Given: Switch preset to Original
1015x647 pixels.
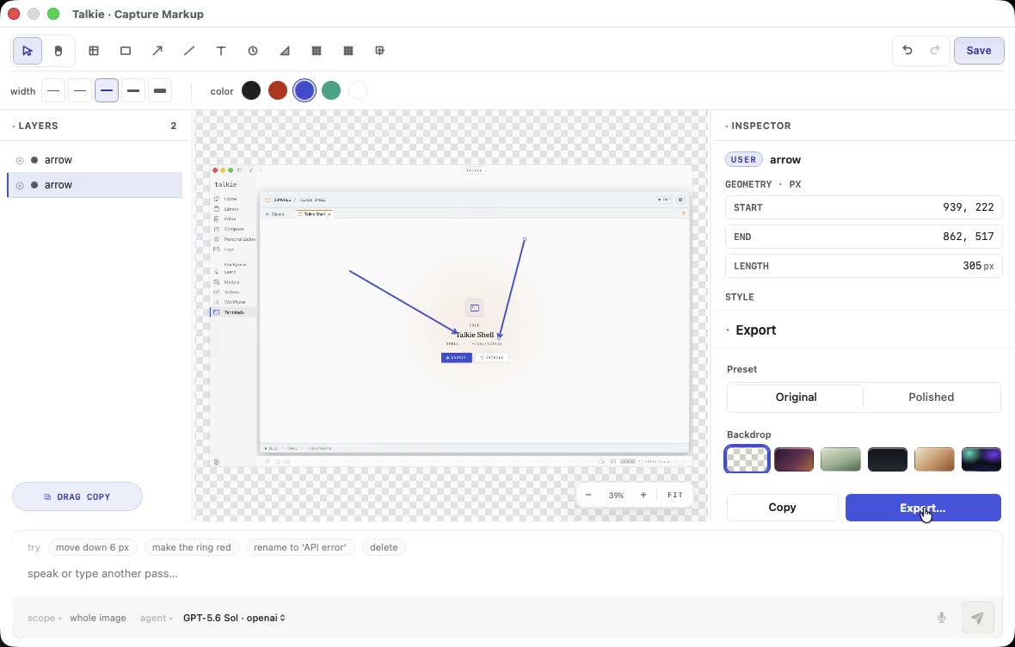Looking at the screenshot, I should [x=797, y=397].
